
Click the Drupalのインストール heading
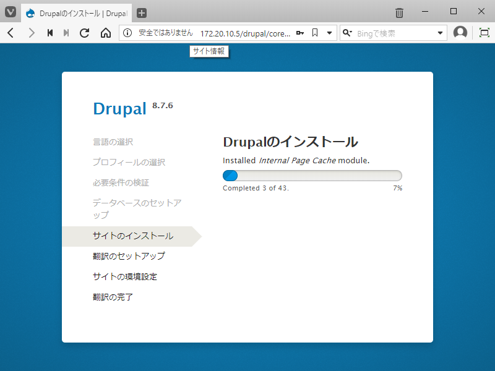(x=290, y=142)
